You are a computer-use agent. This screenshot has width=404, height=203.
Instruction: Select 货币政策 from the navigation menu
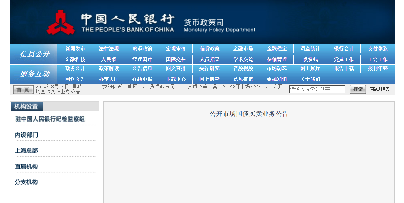[142, 49]
